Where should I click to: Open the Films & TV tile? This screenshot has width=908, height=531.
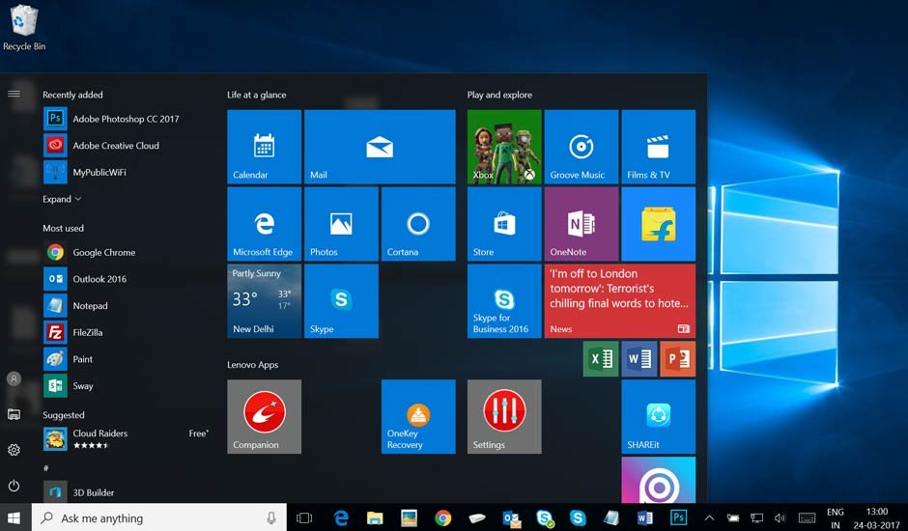pos(659,147)
